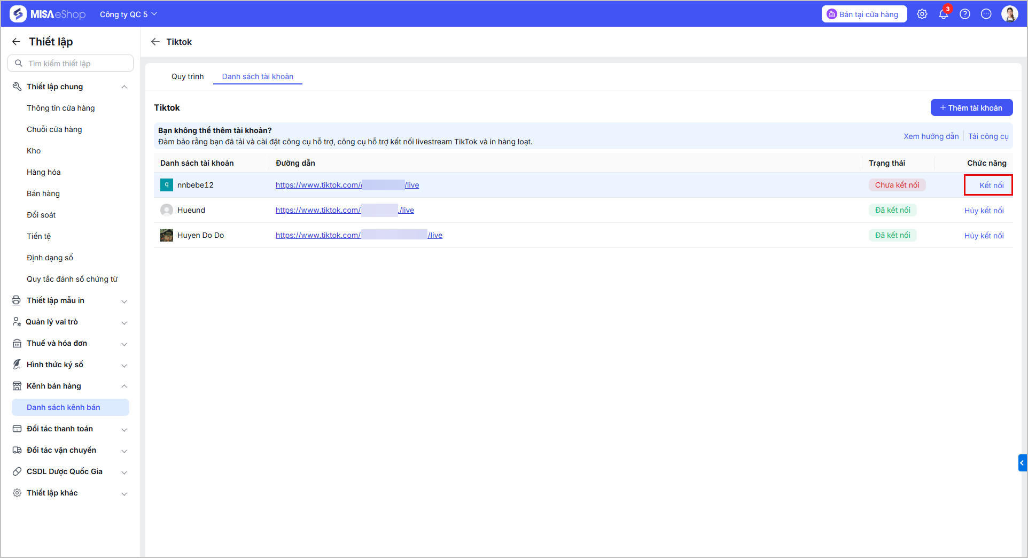Click Hủy kết nối for Huyen Do Do

pos(984,236)
